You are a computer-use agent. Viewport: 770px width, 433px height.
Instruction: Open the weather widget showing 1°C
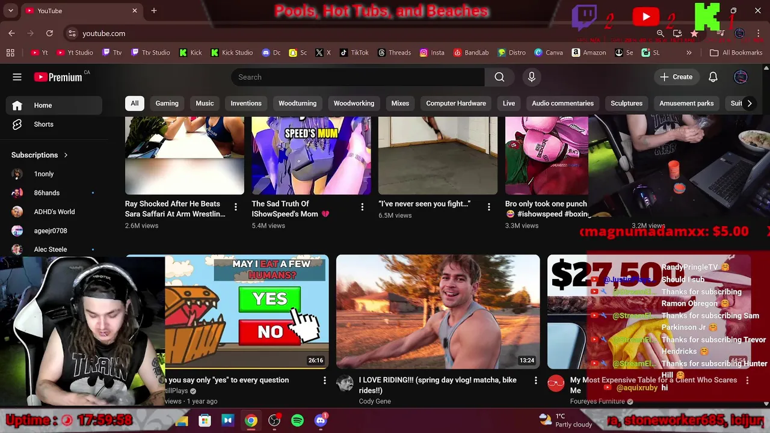click(565, 420)
